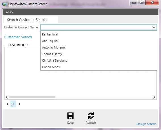Minimize the LightSwitchCustomSearch window

pos(134,3)
